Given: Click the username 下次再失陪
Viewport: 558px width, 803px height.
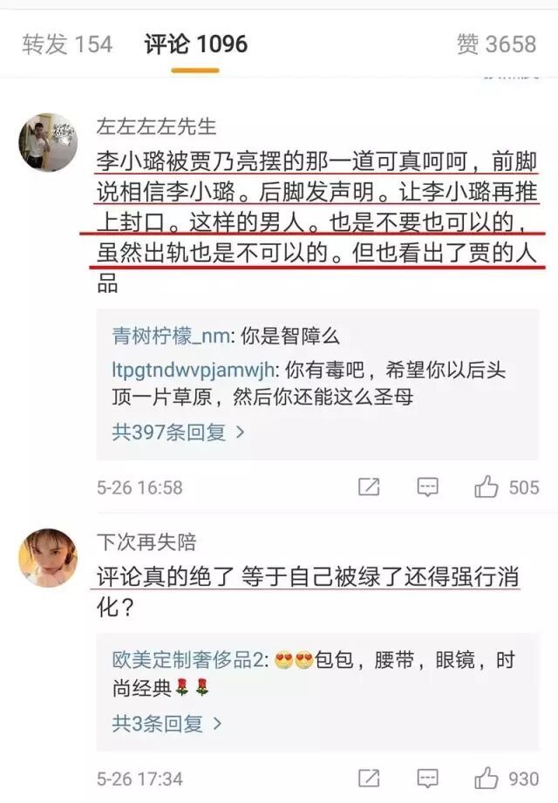Looking at the screenshot, I should 146,541.
